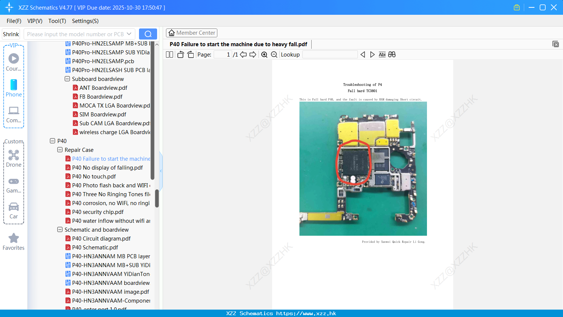563x317 pixels.
Task: Open P40 water inflow without wifi
Action: (x=108, y=221)
